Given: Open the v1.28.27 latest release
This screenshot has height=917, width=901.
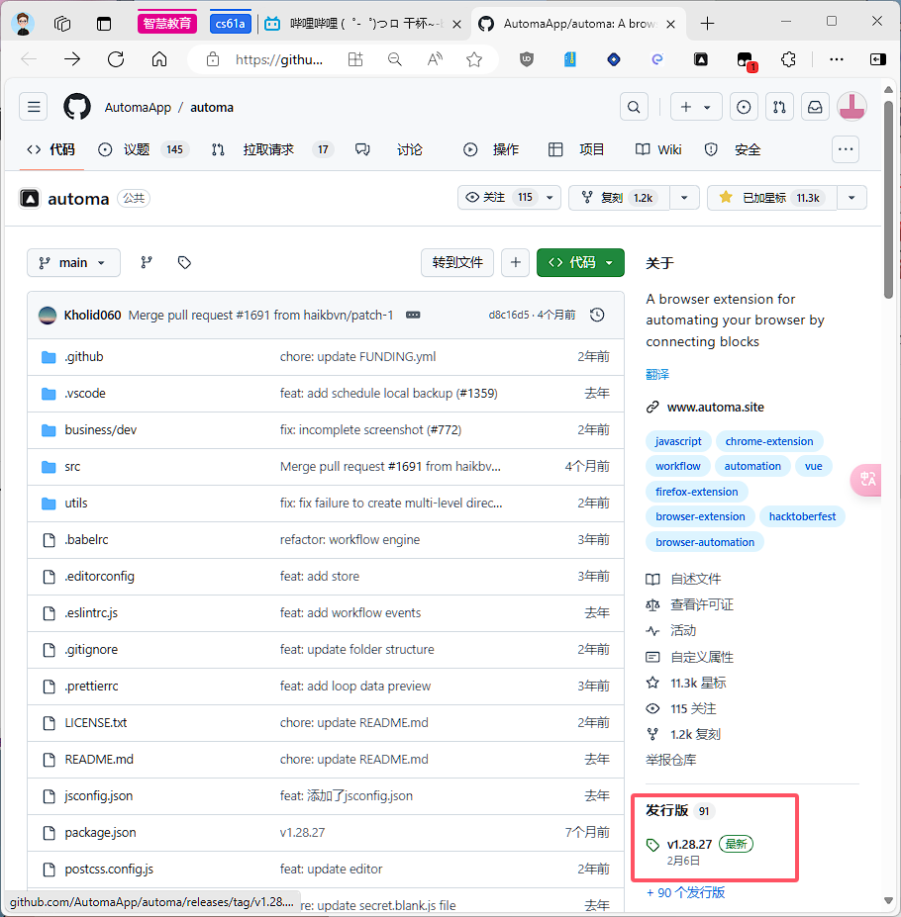Looking at the screenshot, I should pyautogui.click(x=689, y=844).
